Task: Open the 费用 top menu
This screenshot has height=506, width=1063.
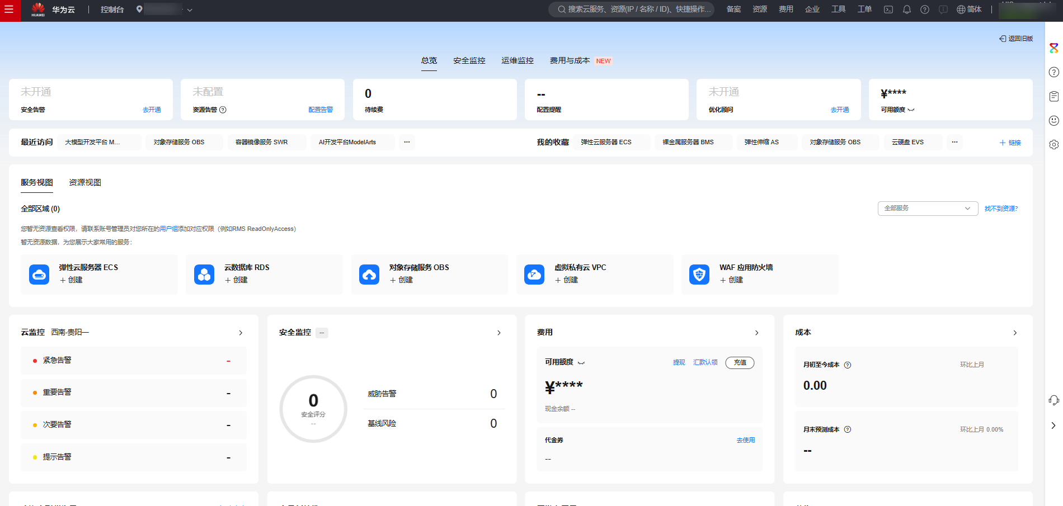Action: 786,10
